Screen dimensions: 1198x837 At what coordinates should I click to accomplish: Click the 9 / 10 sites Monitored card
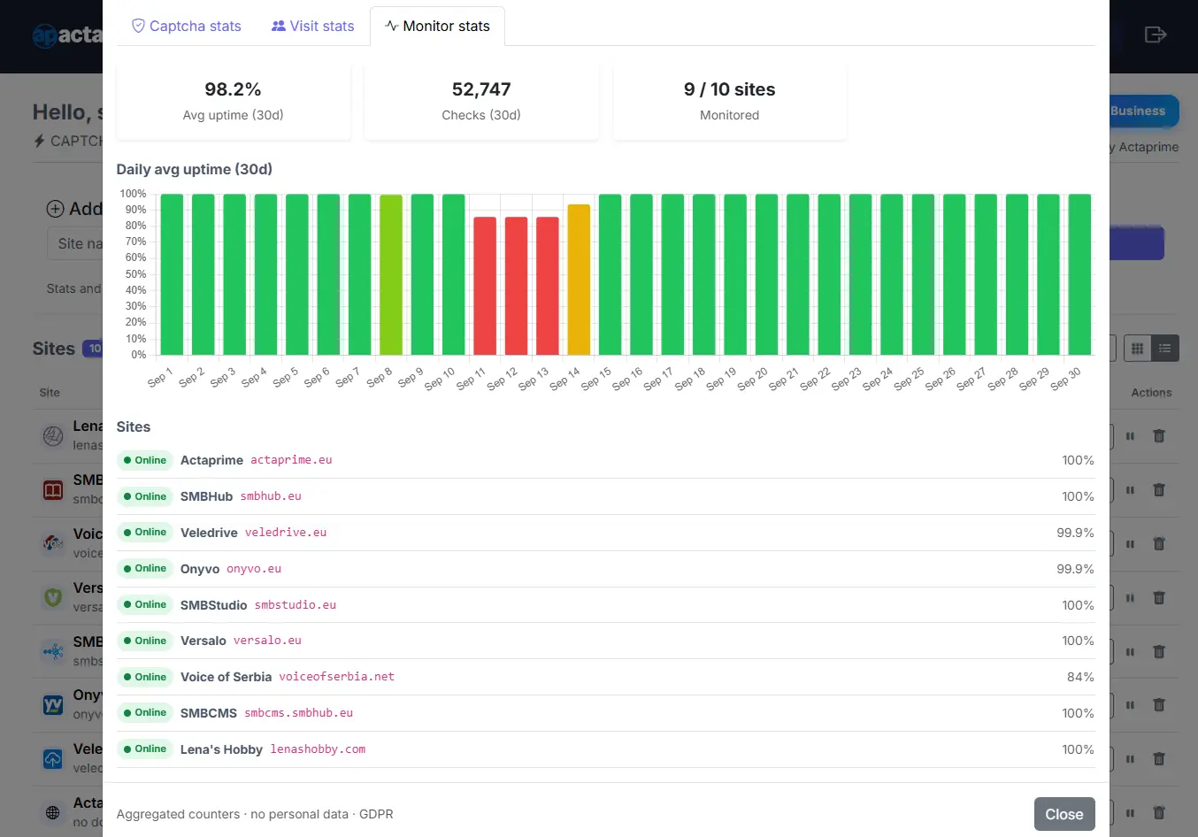coord(730,101)
